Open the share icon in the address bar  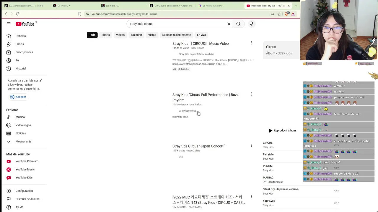tap(279, 14)
